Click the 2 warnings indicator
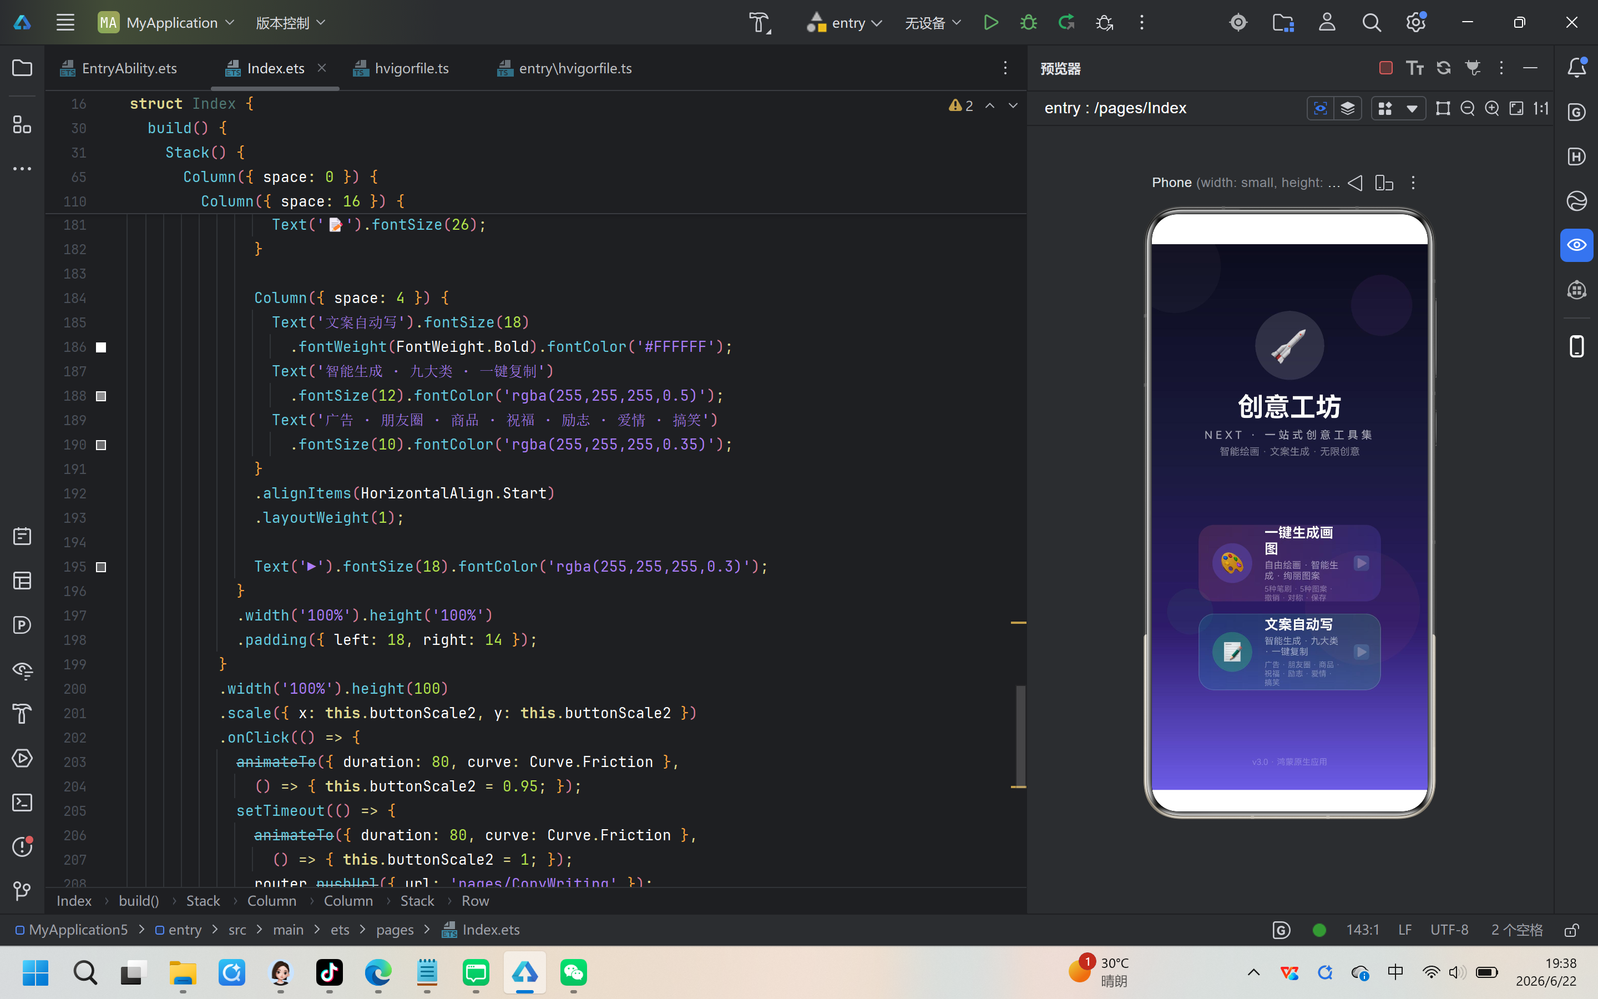1598x999 pixels. (x=961, y=105)
